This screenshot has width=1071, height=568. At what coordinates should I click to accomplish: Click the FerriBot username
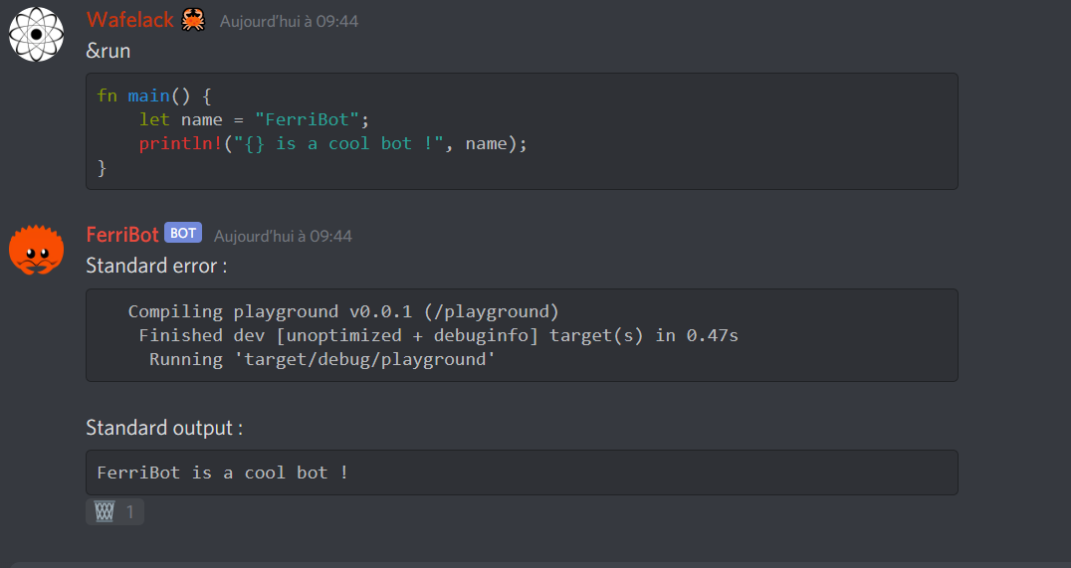tap(122, 235)
